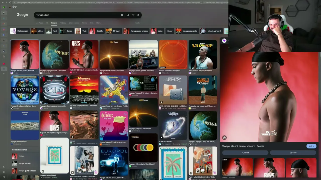Open the A Journey Into Discoid Funk thumbnail
The width and height of the screenshot is (321, 180).
tap(114, 90)
